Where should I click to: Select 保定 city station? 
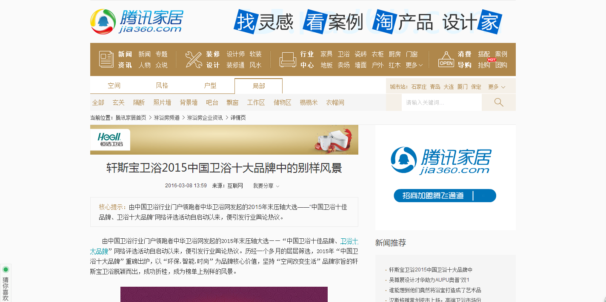pos(476,87)
